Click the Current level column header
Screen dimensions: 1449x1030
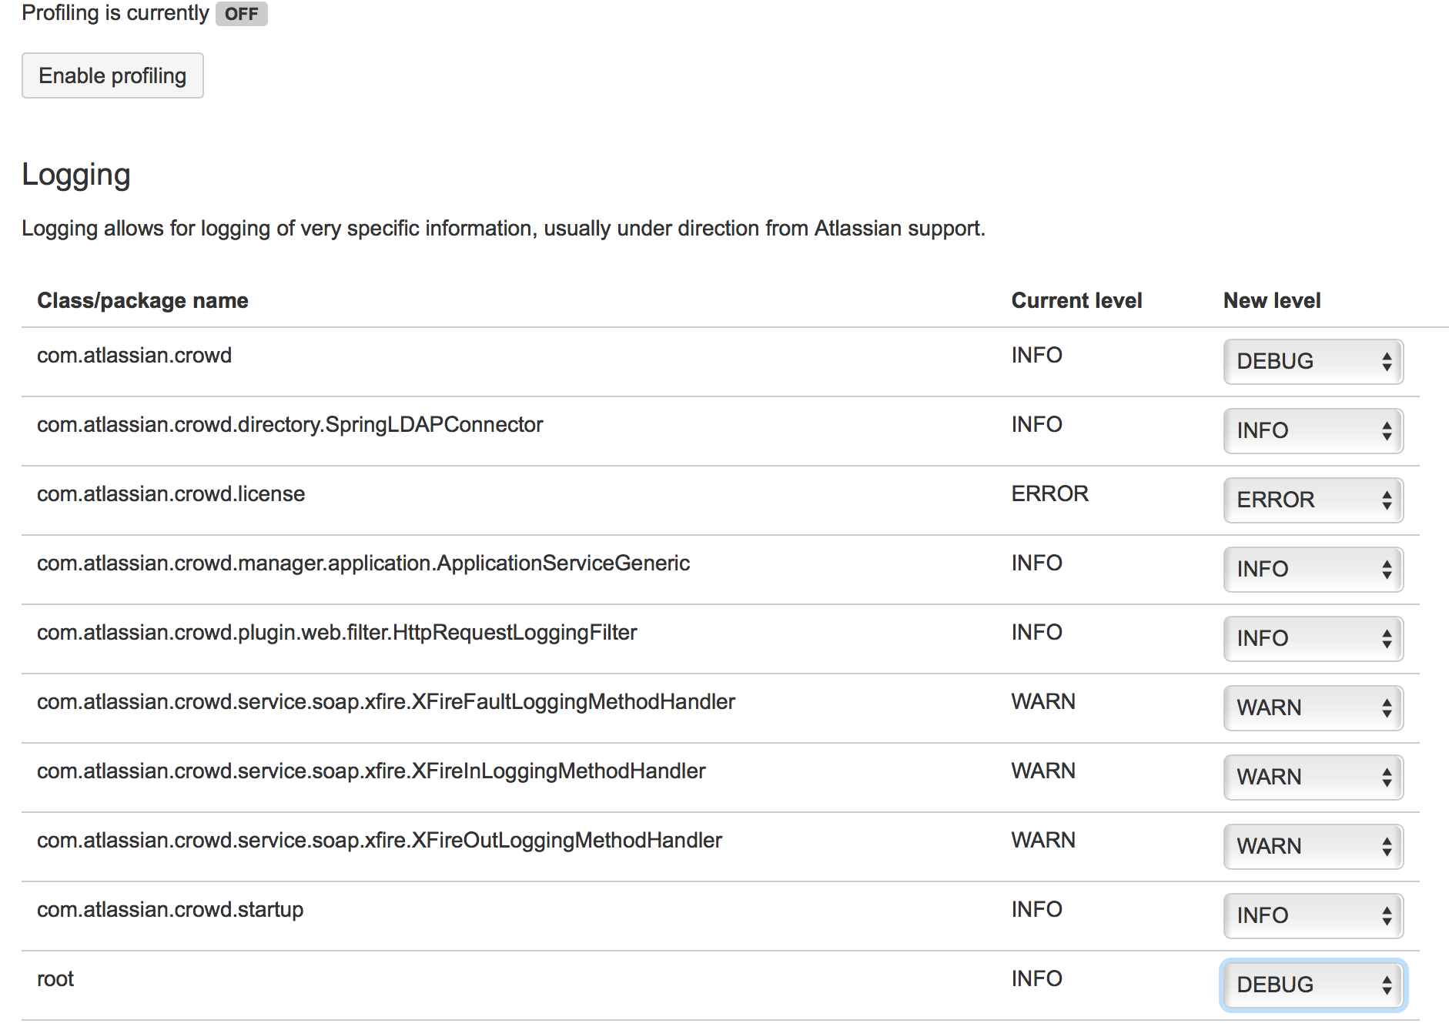(1076, 300)
